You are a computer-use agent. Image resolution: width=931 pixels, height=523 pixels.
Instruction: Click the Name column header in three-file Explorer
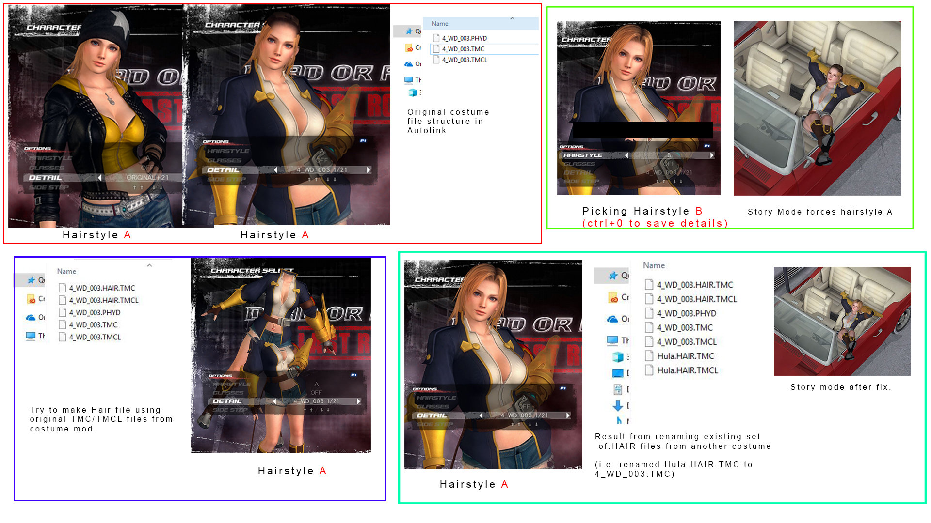440,24
